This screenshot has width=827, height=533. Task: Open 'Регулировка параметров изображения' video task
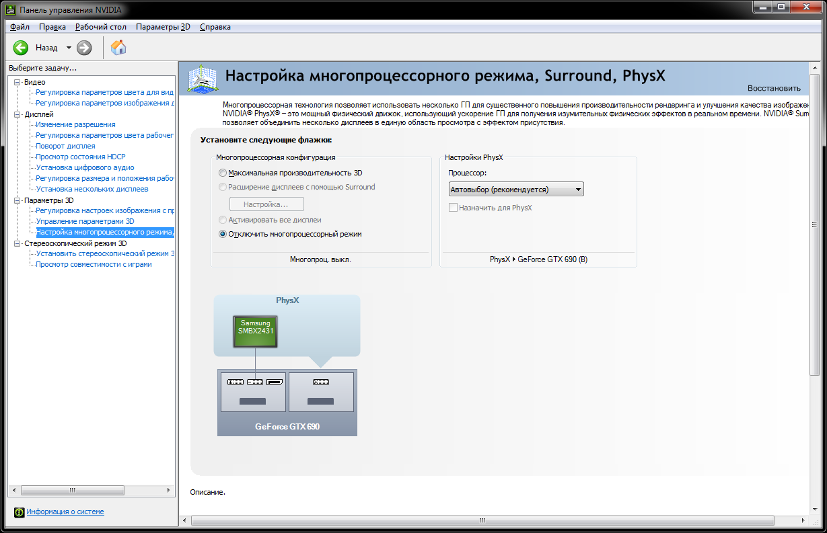[x=105, y=103]
